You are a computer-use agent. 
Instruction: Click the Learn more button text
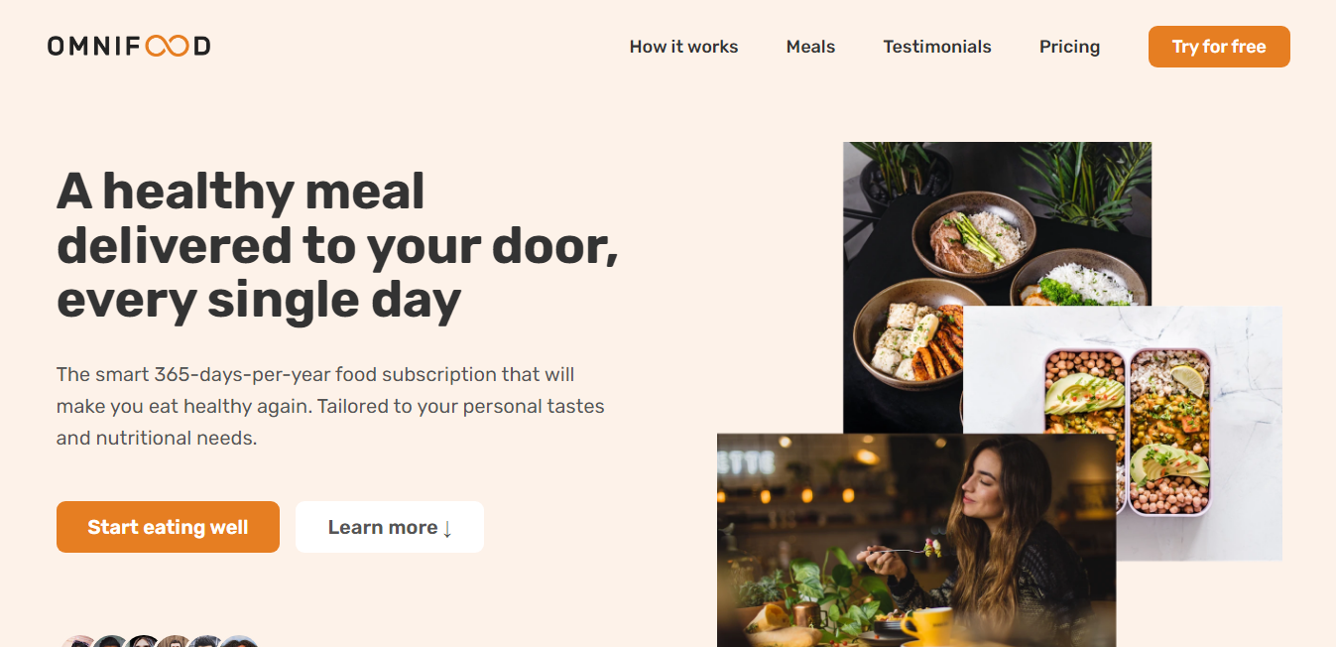(x=382, y=527)
